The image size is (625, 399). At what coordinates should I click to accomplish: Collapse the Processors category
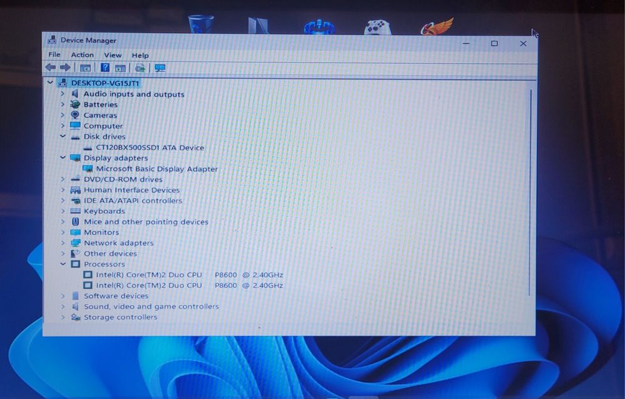coord(62,264)
